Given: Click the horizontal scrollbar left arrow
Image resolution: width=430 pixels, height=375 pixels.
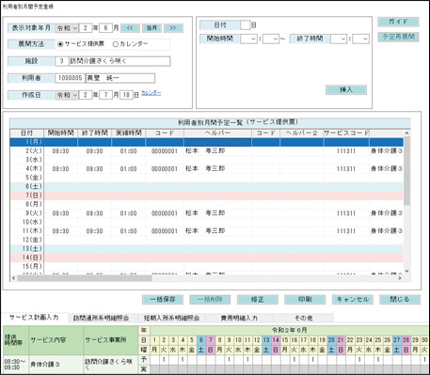Looking at the screenshot, I should click(13, 278).
